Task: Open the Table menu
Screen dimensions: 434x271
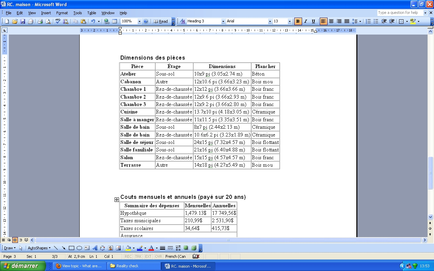Action: point(92,13)
